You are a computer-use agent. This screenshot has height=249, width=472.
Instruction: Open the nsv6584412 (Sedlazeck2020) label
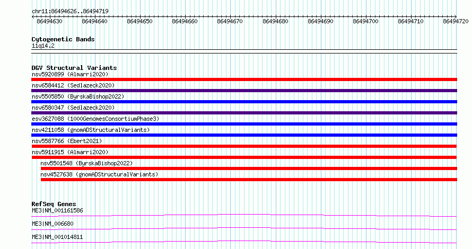pos(73,85)
